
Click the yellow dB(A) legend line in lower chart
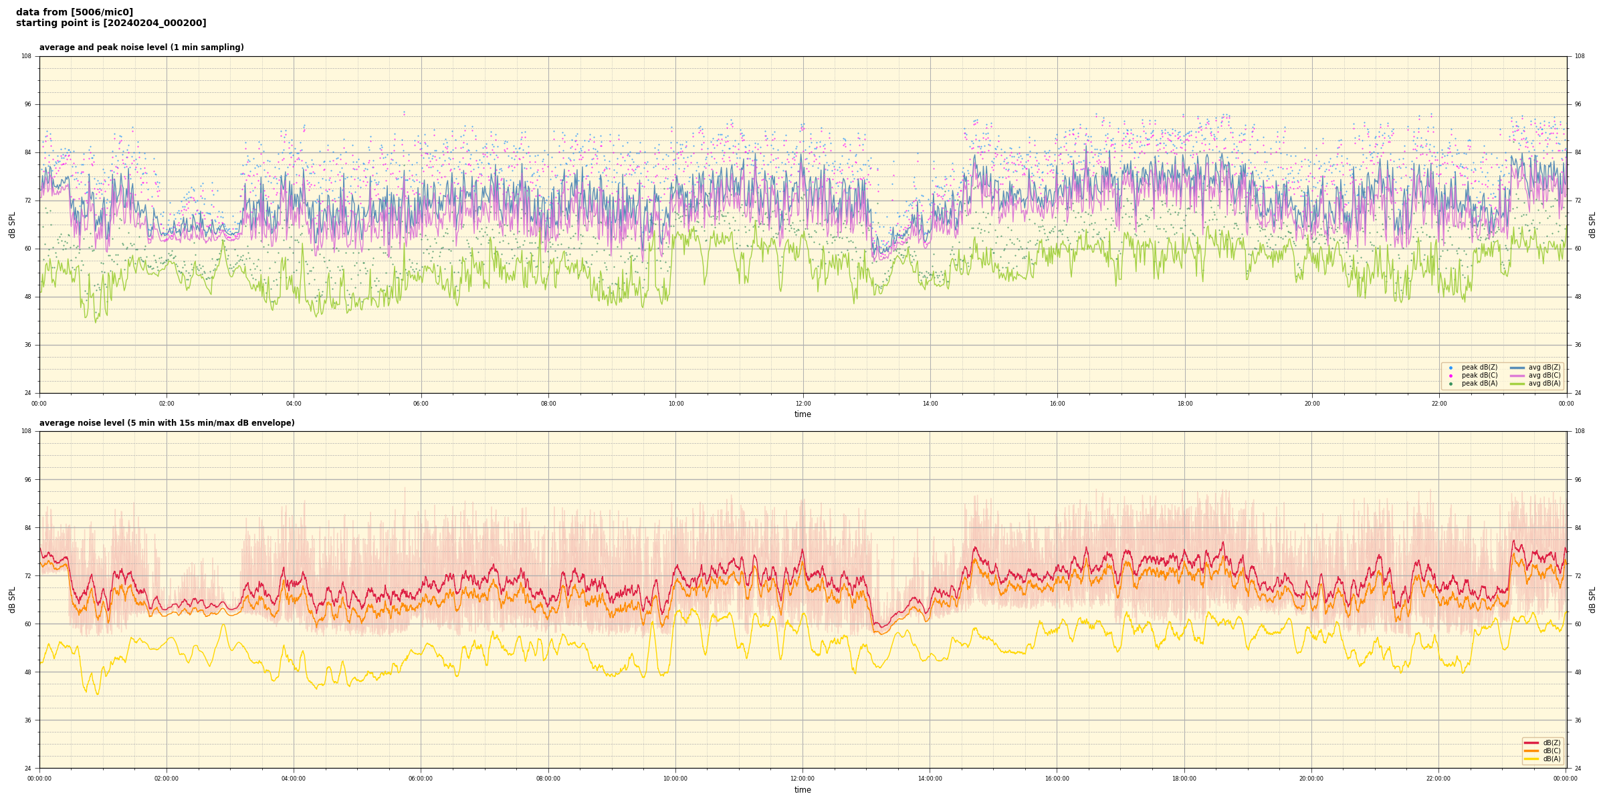pyautogui.click(x=1531, y=759)
